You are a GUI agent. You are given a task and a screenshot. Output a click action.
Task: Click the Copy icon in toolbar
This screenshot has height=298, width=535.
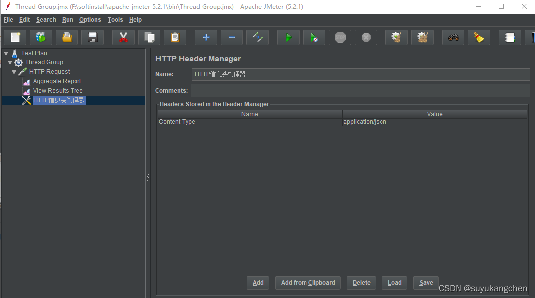coord(150,38)
